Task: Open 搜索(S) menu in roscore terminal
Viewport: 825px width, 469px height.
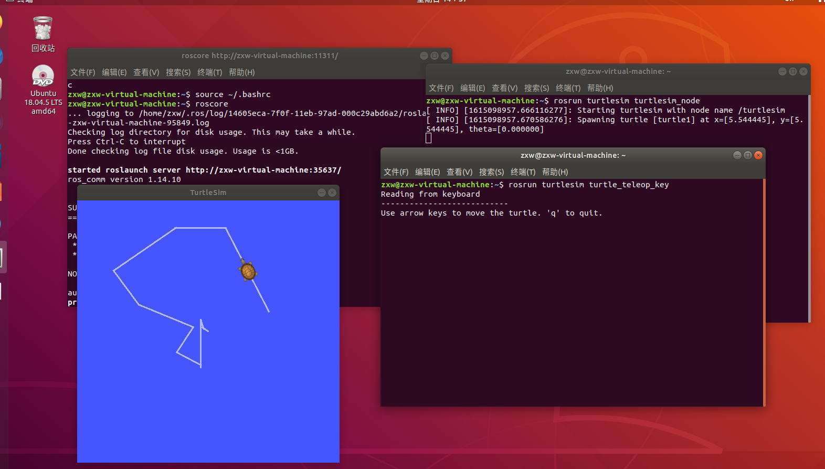Action: 178,72
